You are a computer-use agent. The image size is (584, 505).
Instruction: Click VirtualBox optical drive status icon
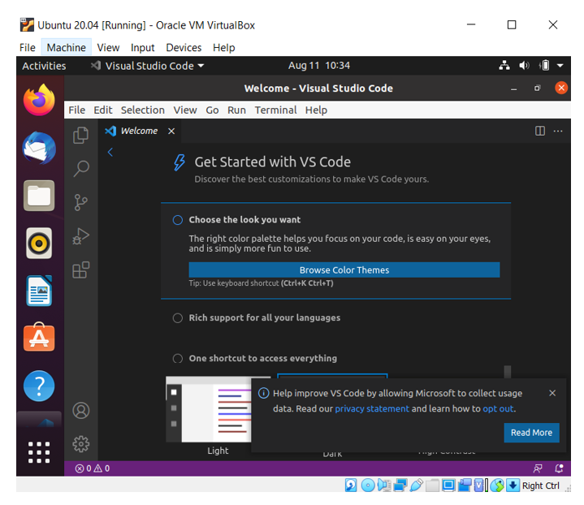pyautogui.click(x=368, y=486)
